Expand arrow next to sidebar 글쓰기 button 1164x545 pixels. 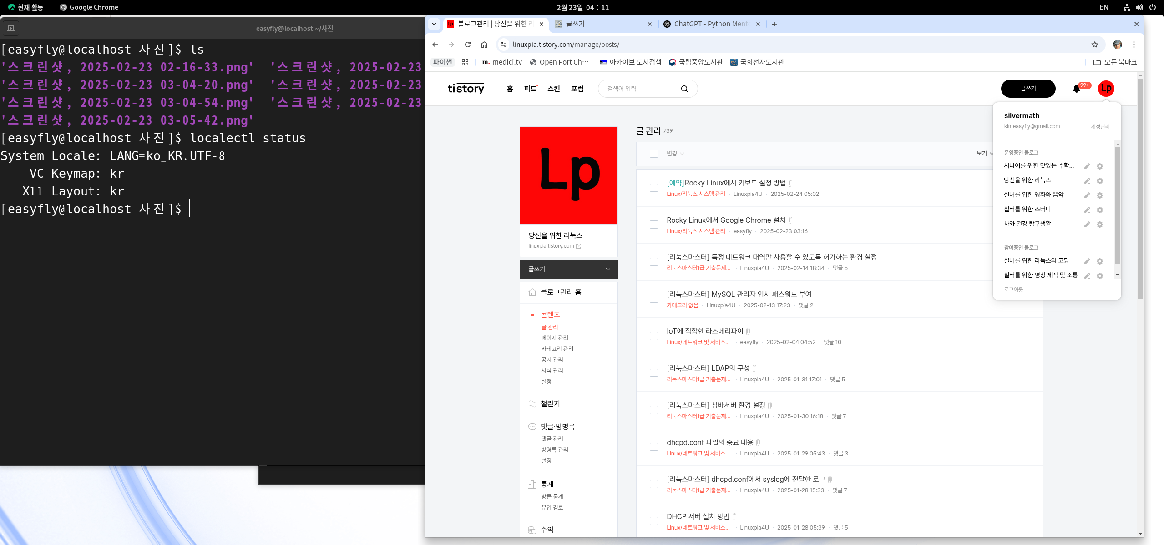point(608,270)
